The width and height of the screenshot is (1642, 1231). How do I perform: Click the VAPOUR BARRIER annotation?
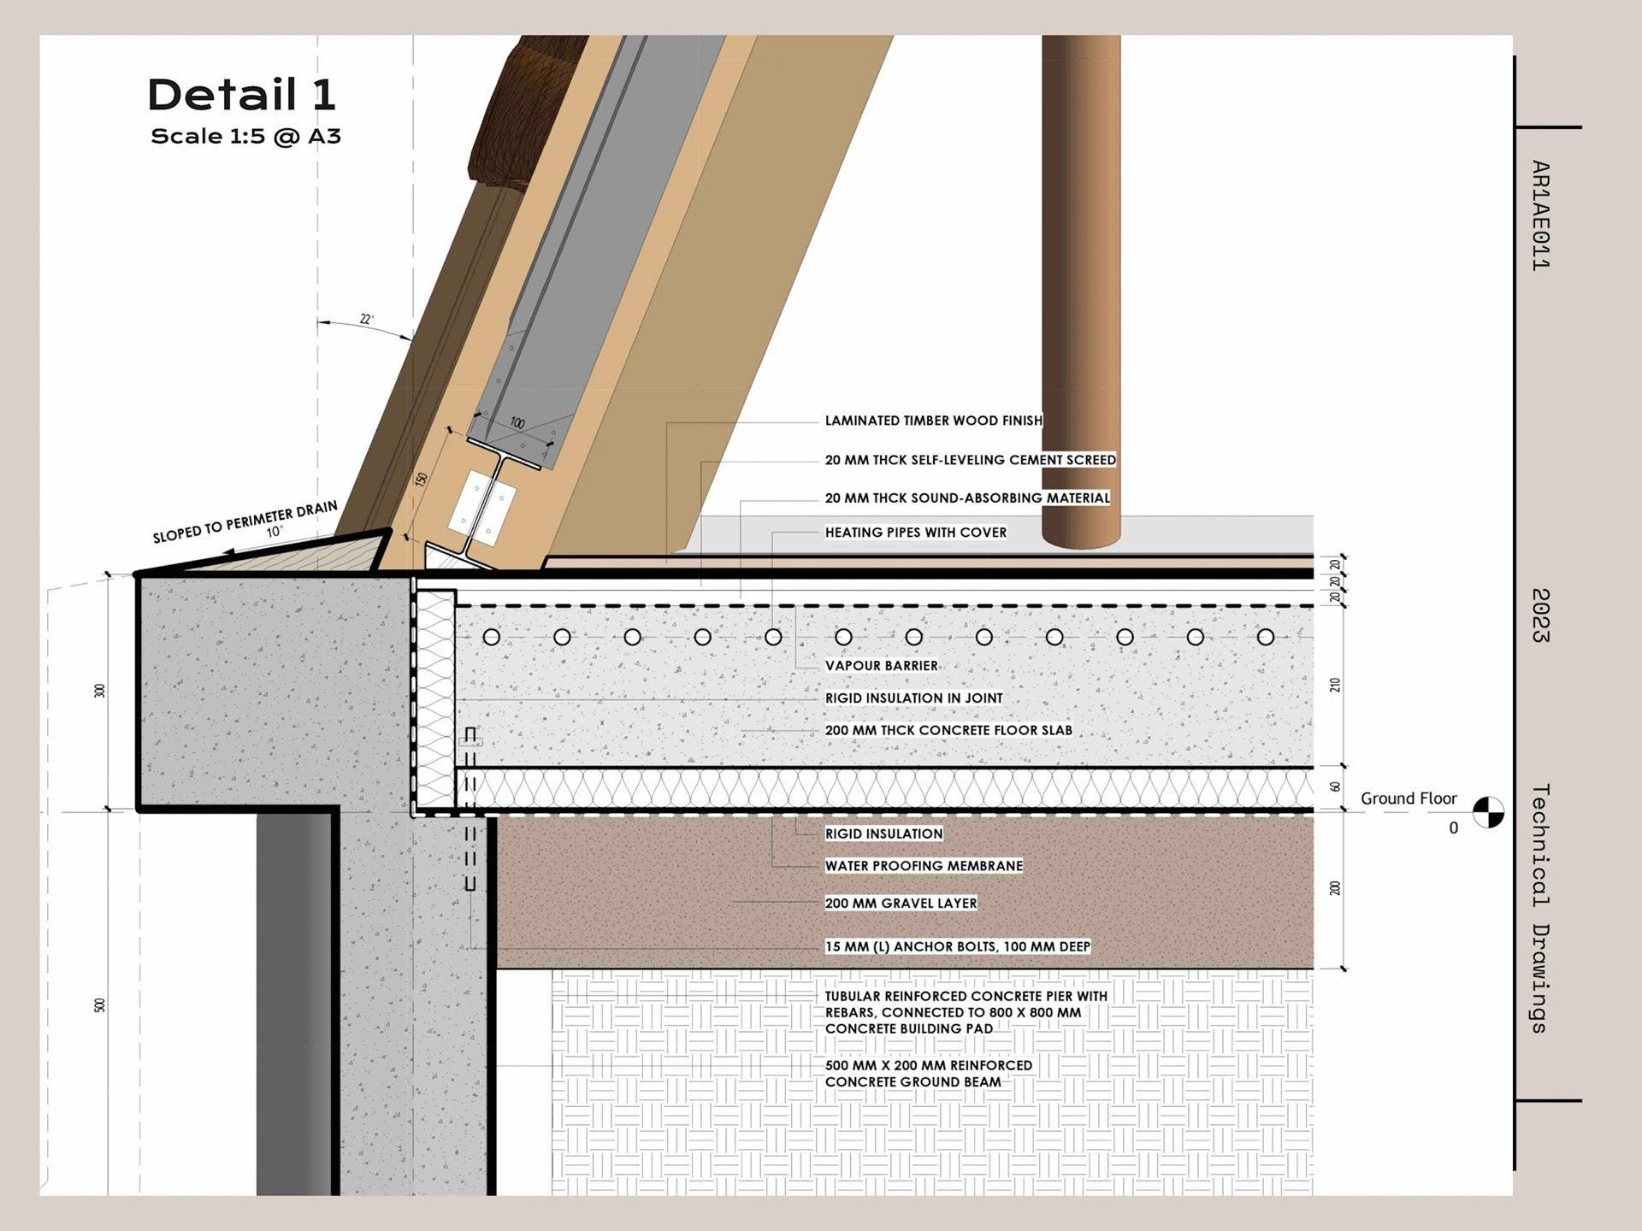click(x=881, y=666)
